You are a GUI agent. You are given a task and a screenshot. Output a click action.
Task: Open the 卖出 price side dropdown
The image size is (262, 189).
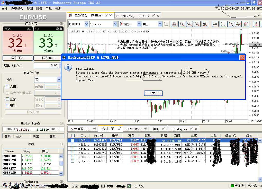click(x=160, y=24)
